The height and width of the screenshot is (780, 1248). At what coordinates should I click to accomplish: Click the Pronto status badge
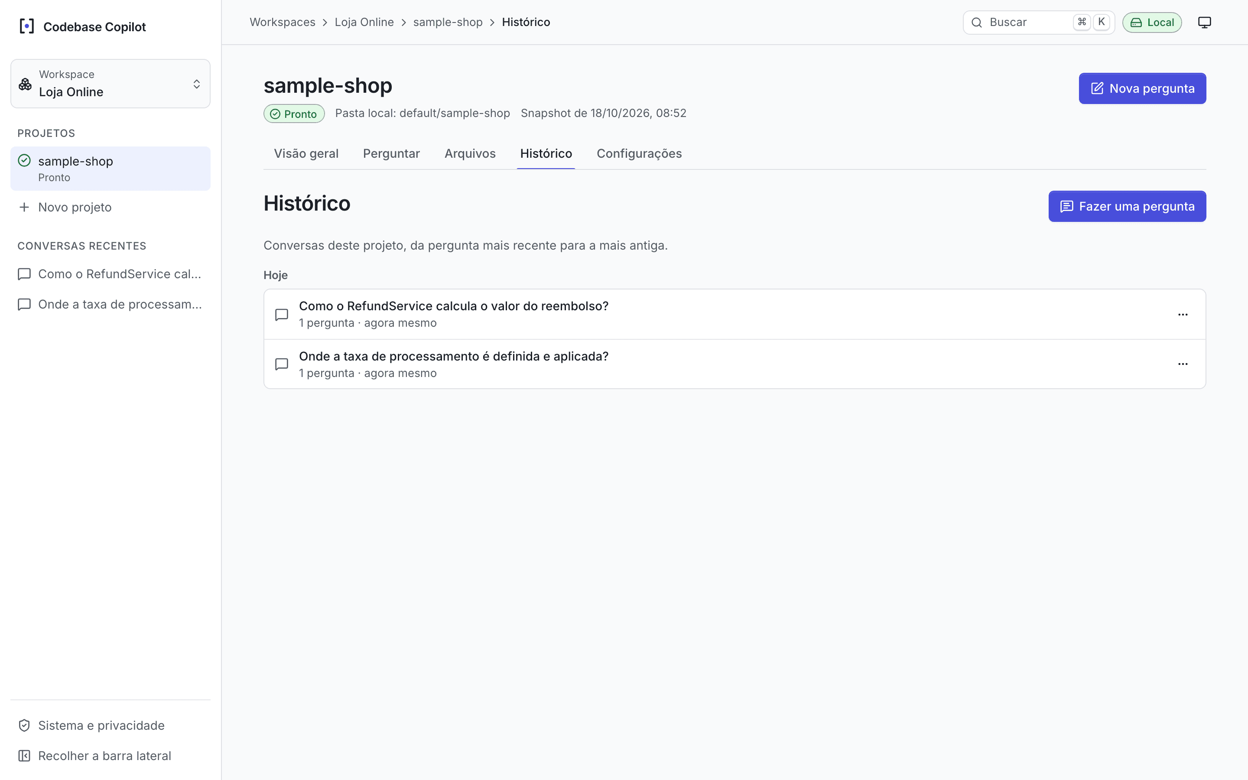294,114
